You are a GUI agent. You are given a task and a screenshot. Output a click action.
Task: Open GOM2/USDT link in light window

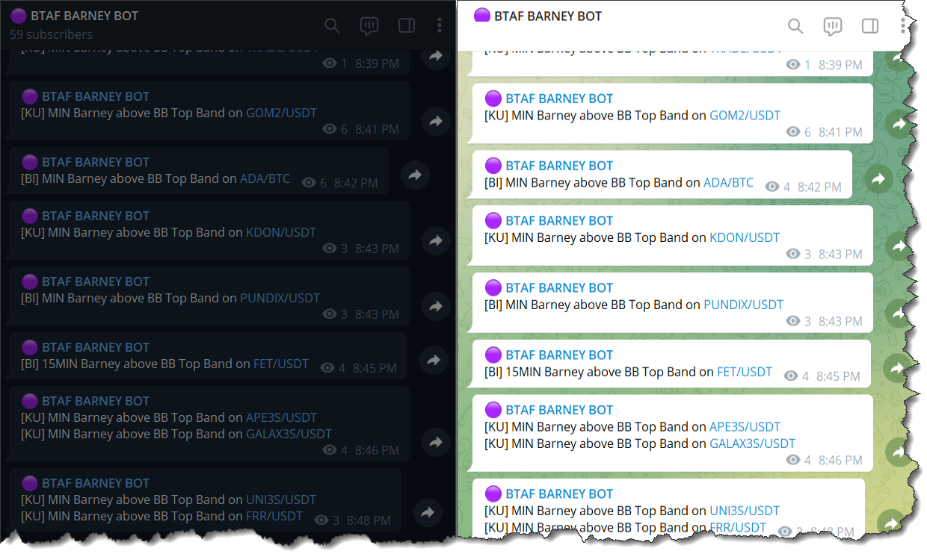pos(745,115)
